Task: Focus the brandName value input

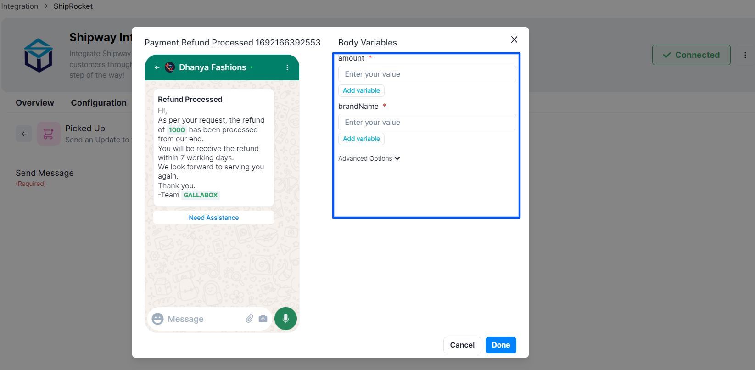Action: (x=427, y=122)
